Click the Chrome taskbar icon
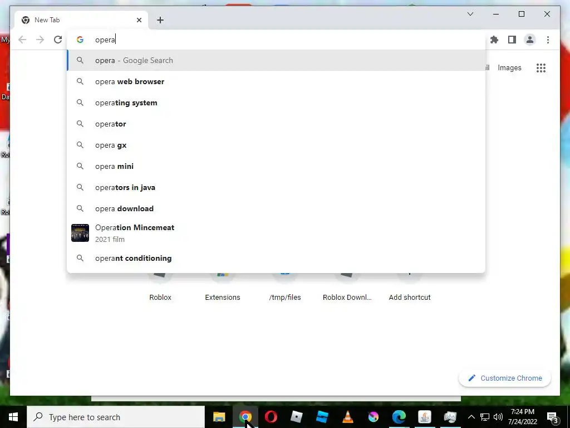This screenshot has height=428, width=570. pos(245,417)
